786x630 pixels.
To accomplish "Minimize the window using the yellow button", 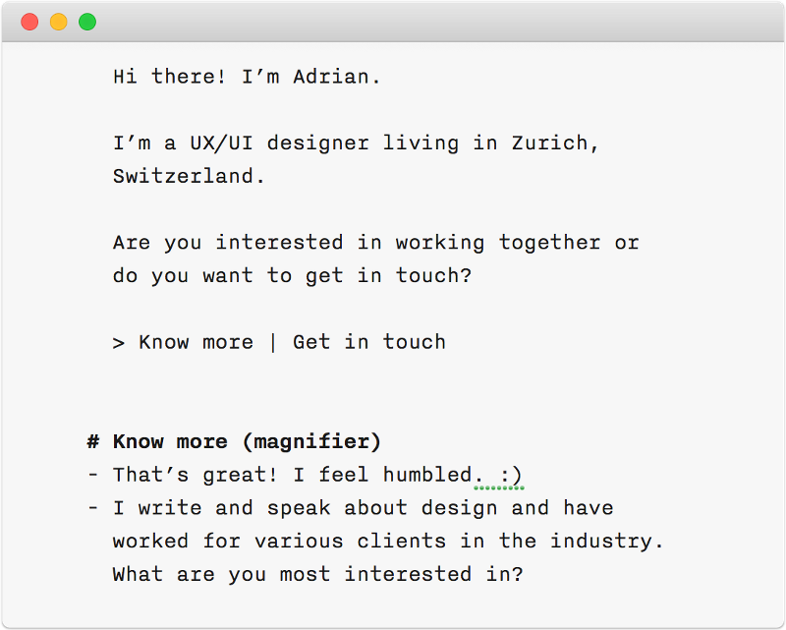I will pos(58,22).
